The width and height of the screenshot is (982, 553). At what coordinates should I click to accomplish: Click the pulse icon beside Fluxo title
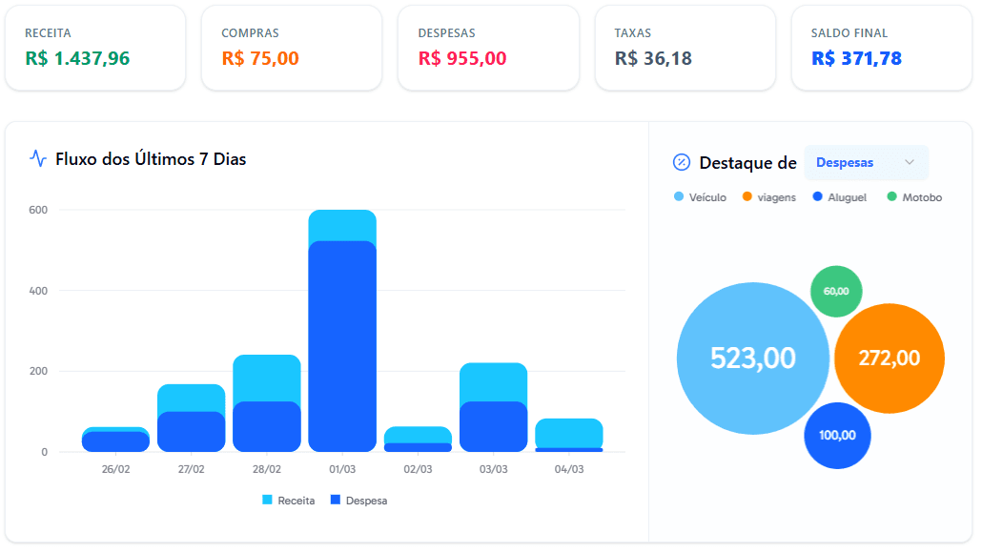click(x=38, y=159)
